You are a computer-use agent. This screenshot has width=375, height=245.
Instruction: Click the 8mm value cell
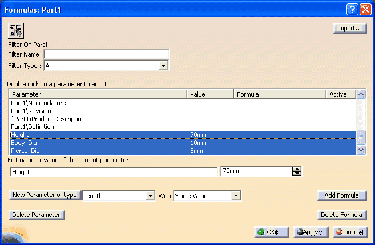(196, 151)
